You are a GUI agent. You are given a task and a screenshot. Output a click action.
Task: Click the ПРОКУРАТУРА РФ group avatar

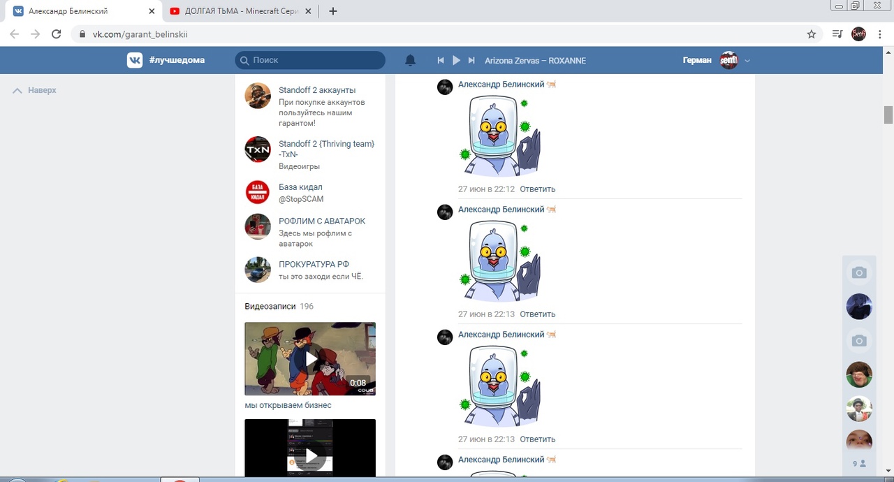tap(258, 270)
